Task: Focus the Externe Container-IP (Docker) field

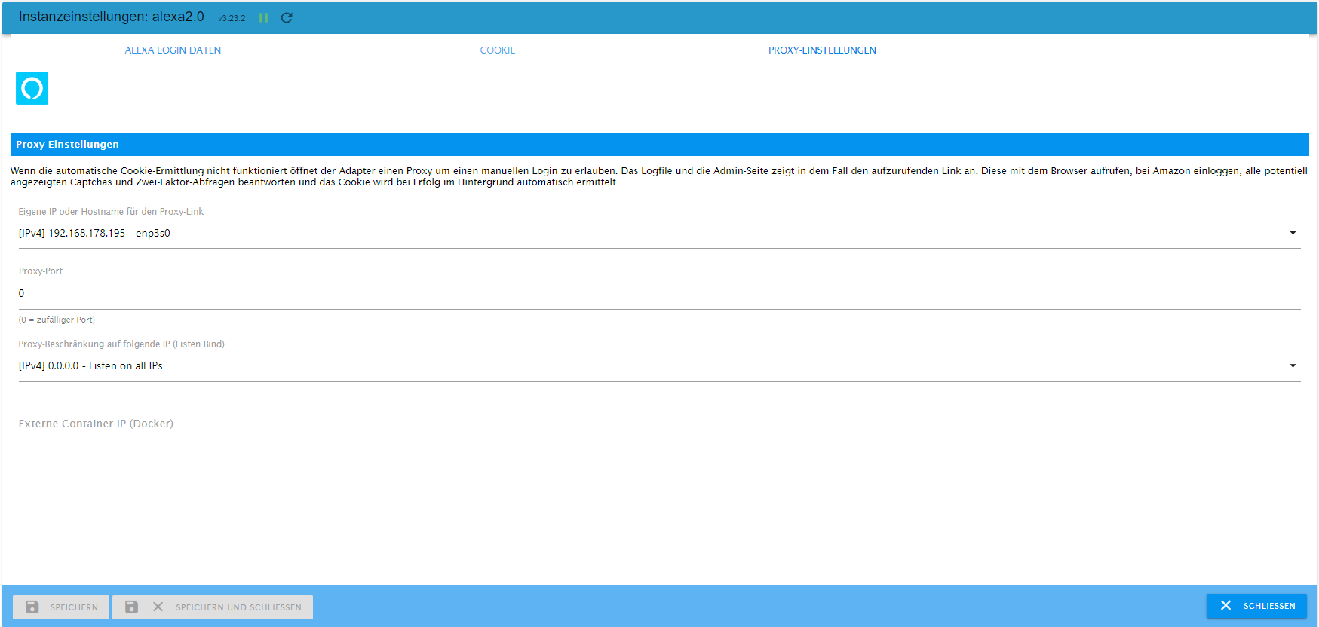Action: (x=335, y=425)
